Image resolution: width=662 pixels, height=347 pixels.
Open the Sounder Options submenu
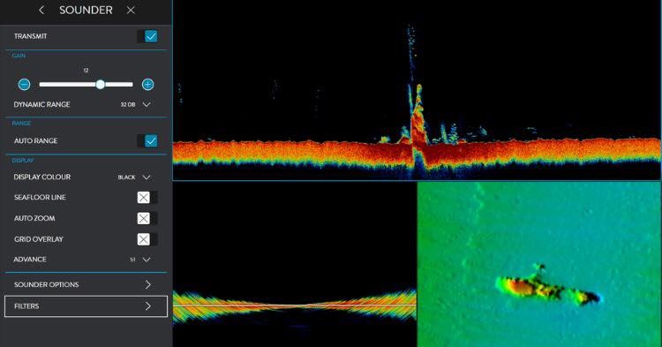86,284
